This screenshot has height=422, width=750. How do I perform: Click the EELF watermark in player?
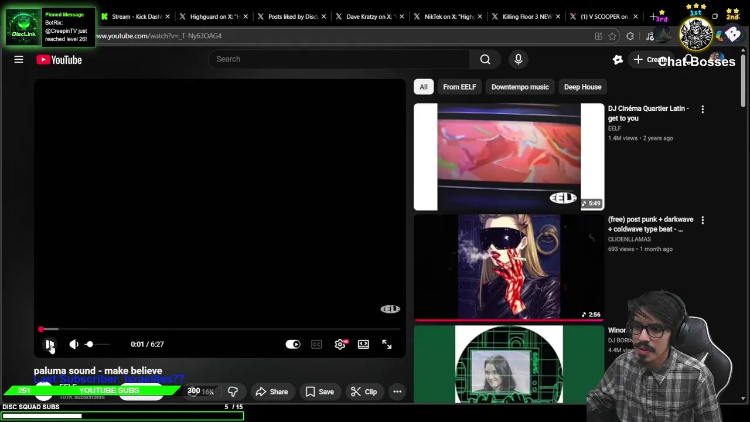390,309
